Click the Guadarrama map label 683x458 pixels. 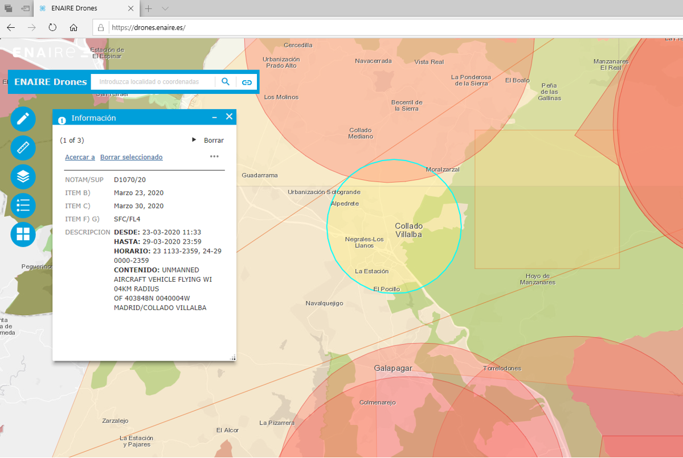(260, 175)
